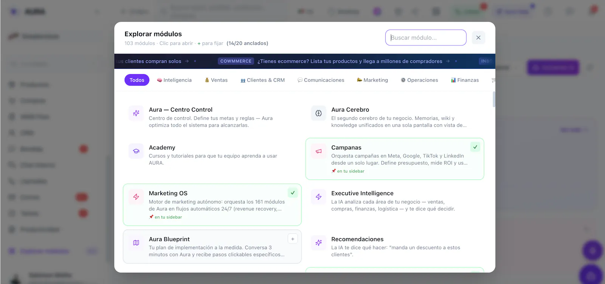The width and height of the screenshot is (605, 284).
Task: Open the 'Executive Intelligence' module title
Action: coord(362,193)
